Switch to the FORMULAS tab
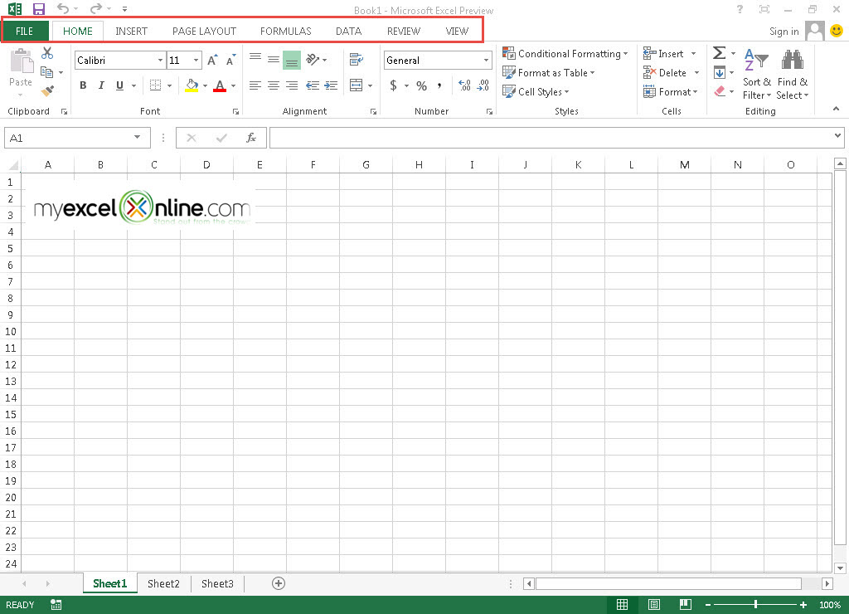The image size is (849, 614). pos(285,32)
